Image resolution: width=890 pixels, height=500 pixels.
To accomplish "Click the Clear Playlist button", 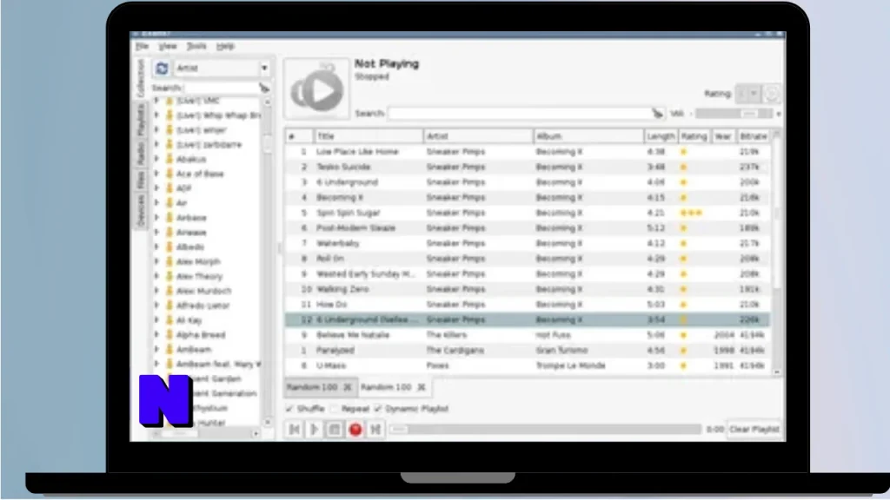I will 754,429.
